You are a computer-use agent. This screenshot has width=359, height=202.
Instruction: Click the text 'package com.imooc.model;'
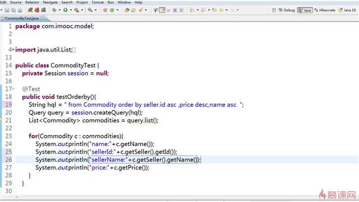(x=54, y=26)
